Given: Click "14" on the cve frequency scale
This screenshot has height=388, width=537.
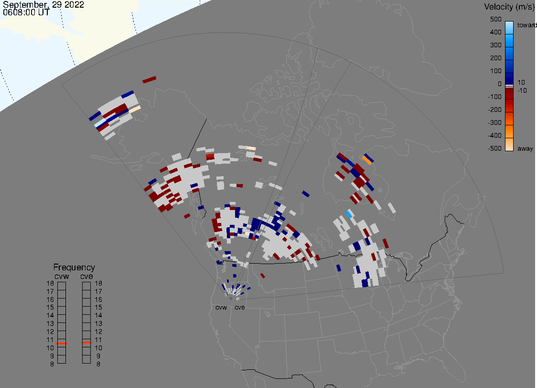Looking at the screenshot, I should click(x=98, y=316).
